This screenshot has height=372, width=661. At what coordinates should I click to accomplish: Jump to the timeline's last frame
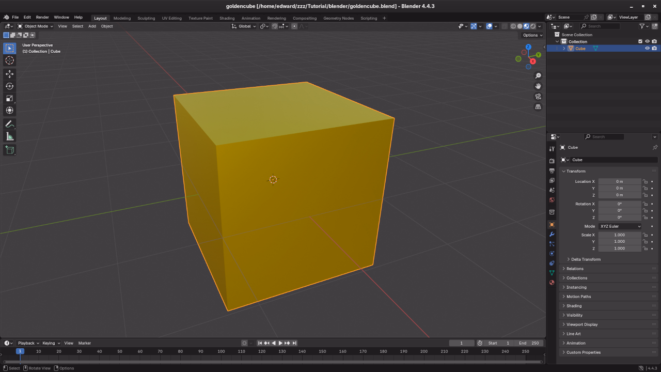[294, 343]
